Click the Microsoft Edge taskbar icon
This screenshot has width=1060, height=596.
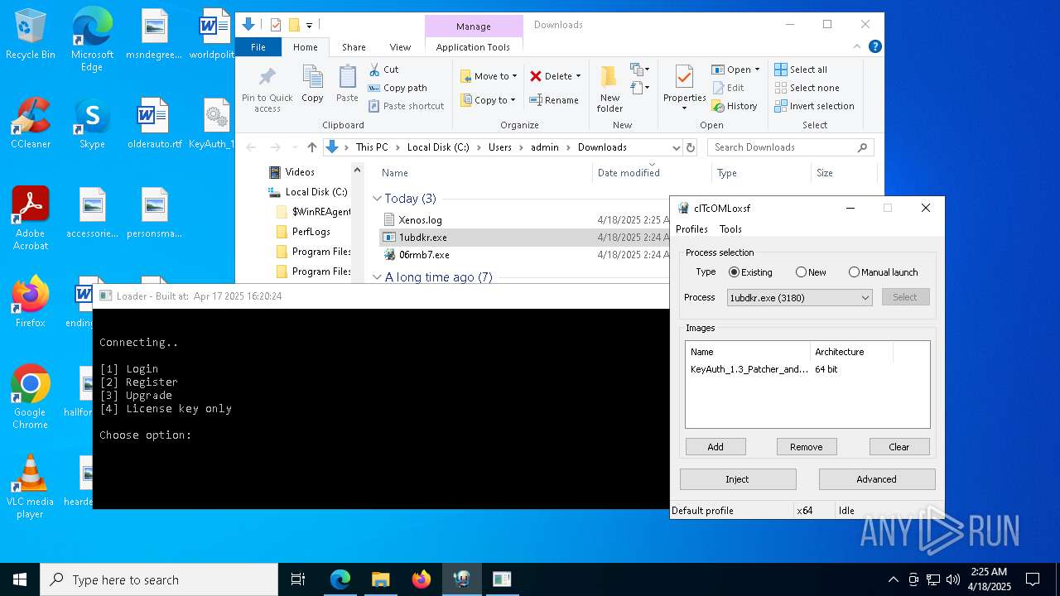click(x=340, y=579)
